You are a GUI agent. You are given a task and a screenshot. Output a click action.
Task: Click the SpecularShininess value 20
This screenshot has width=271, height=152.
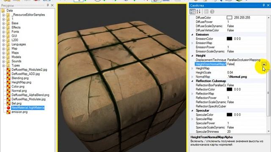(x=229, y=132)
